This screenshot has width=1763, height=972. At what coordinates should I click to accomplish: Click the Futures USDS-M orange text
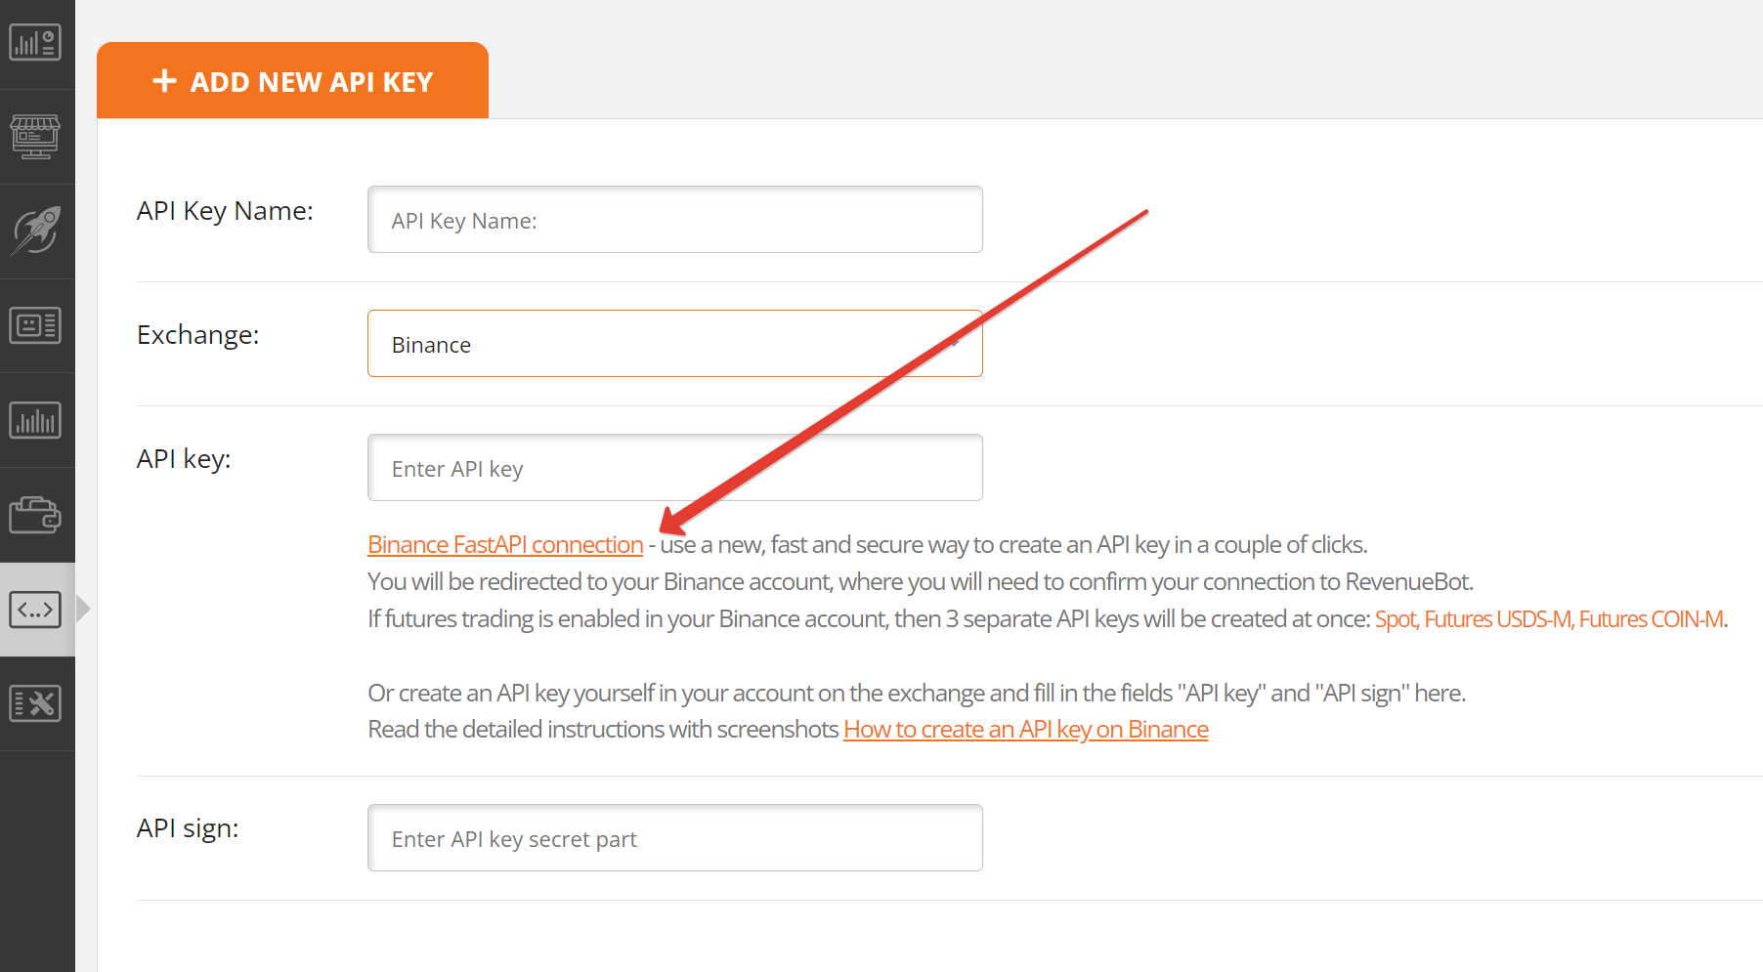[1497, 619]
